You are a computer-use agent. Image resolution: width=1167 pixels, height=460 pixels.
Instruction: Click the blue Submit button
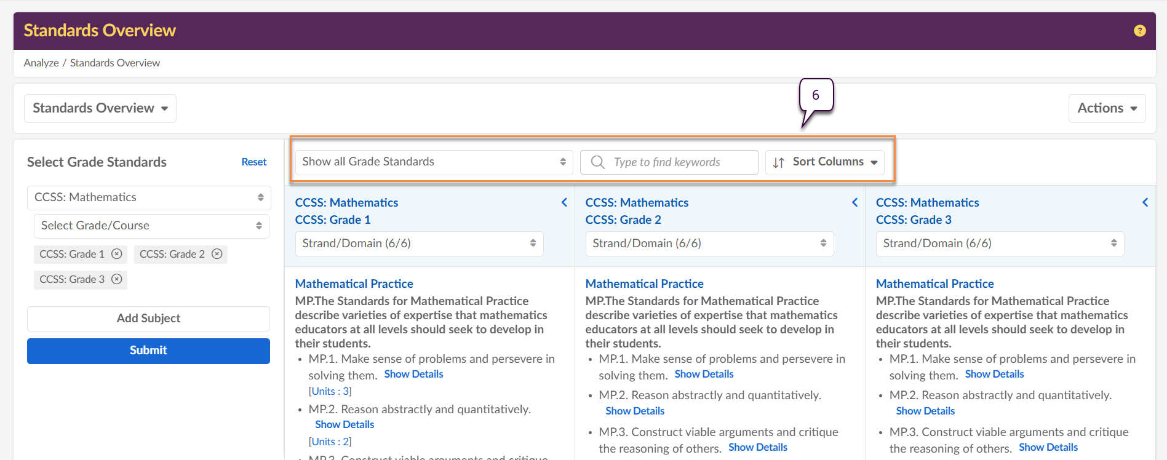148,351
